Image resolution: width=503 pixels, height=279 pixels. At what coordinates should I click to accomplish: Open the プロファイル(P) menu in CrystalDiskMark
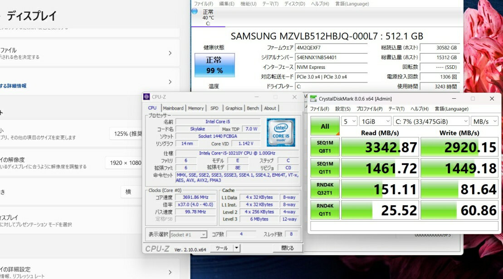click(x=370, y=109)
